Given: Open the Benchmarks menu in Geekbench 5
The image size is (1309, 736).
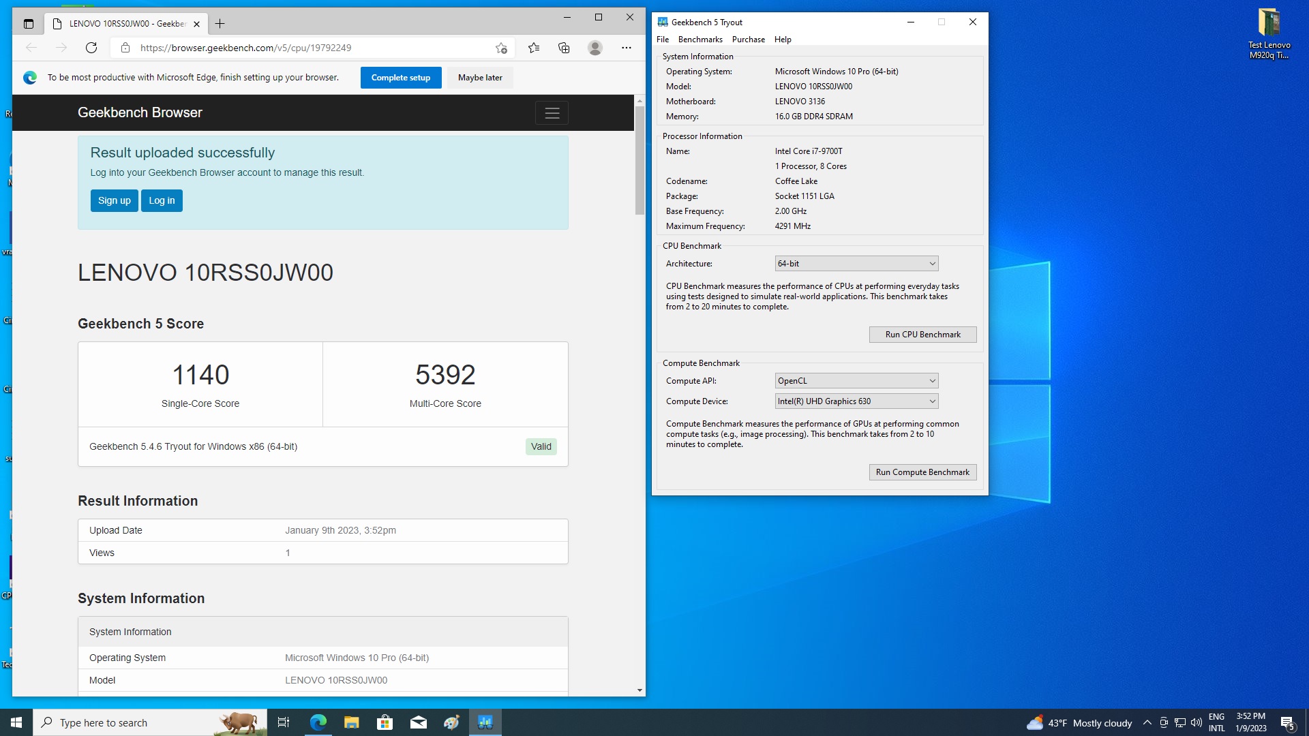Looking at the screenshot, I should coord(700,40).
